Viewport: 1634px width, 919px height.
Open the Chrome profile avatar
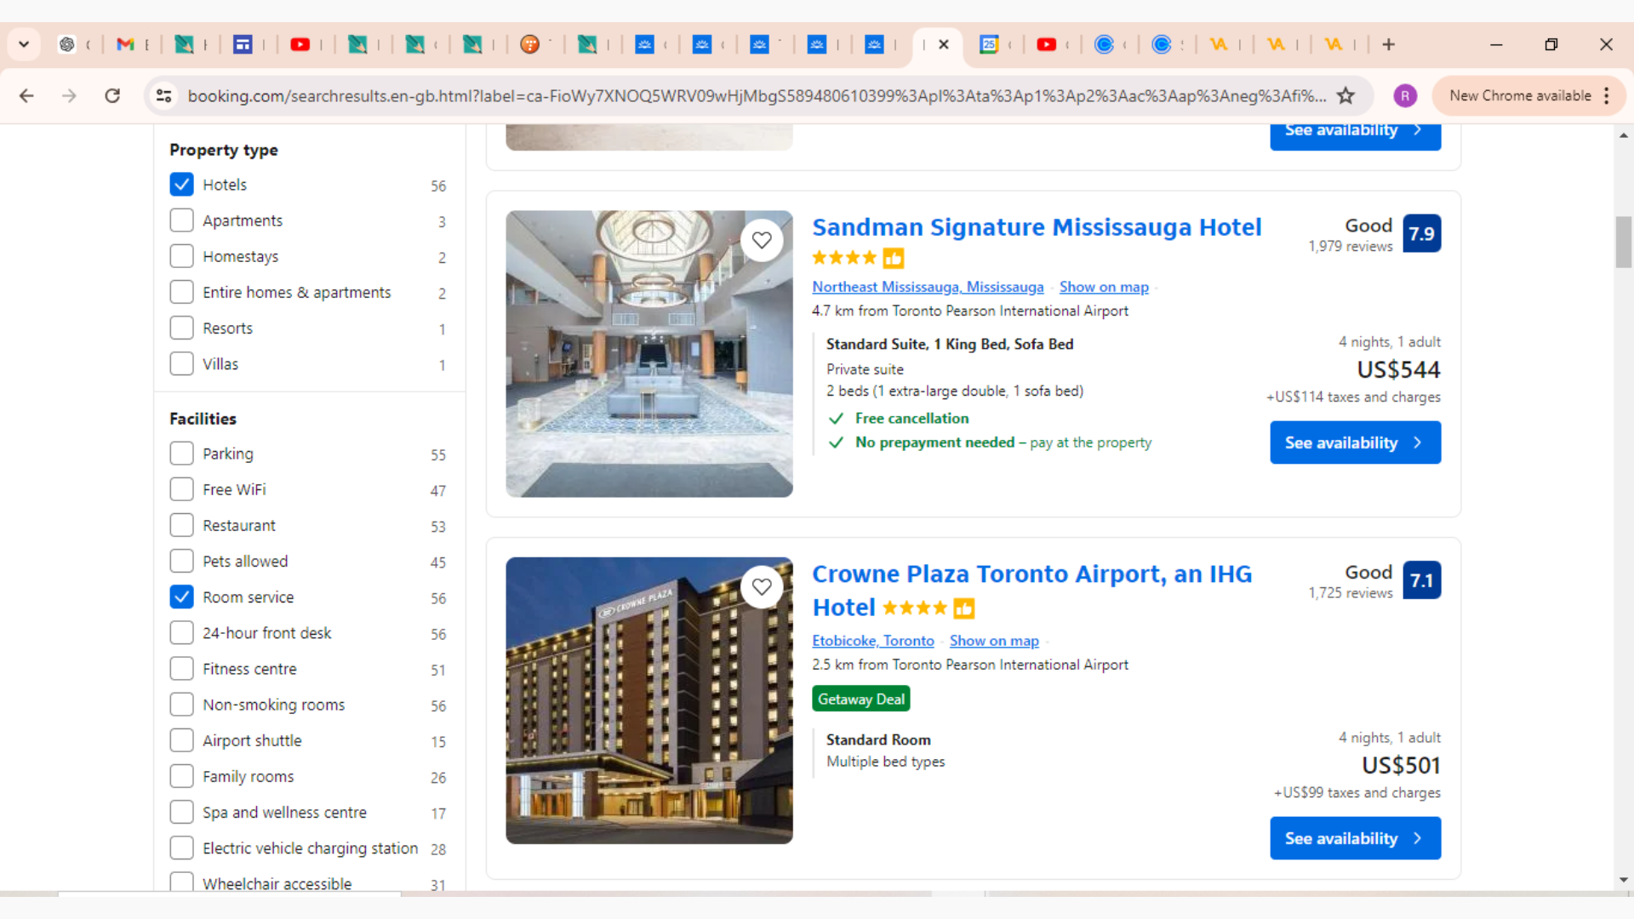tap(1405, 96)
